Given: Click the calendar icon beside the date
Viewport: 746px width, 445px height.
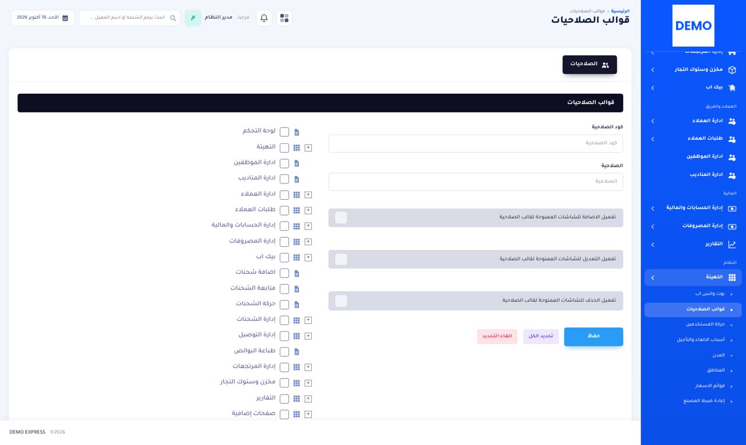Looking at the screenshot, I should [x=65, y=18].
